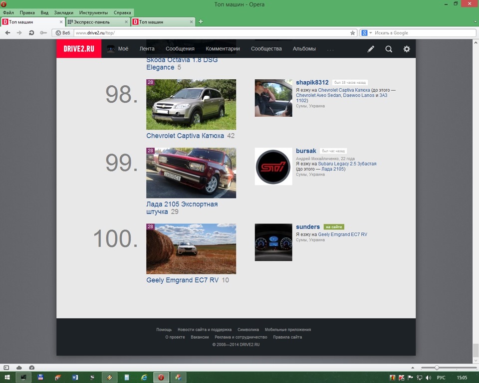Open Word from the taskbar
The height and width of the screenshot is (383, 479).
point(75,377)
